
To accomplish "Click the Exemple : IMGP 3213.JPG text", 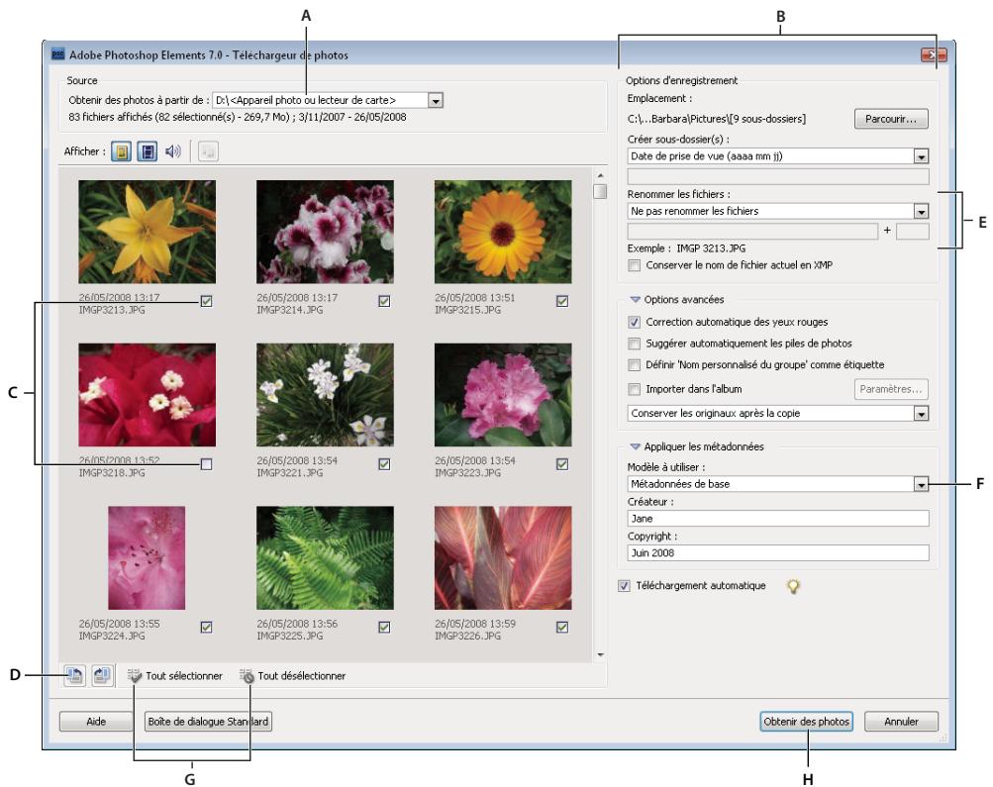I will [686, 248].
